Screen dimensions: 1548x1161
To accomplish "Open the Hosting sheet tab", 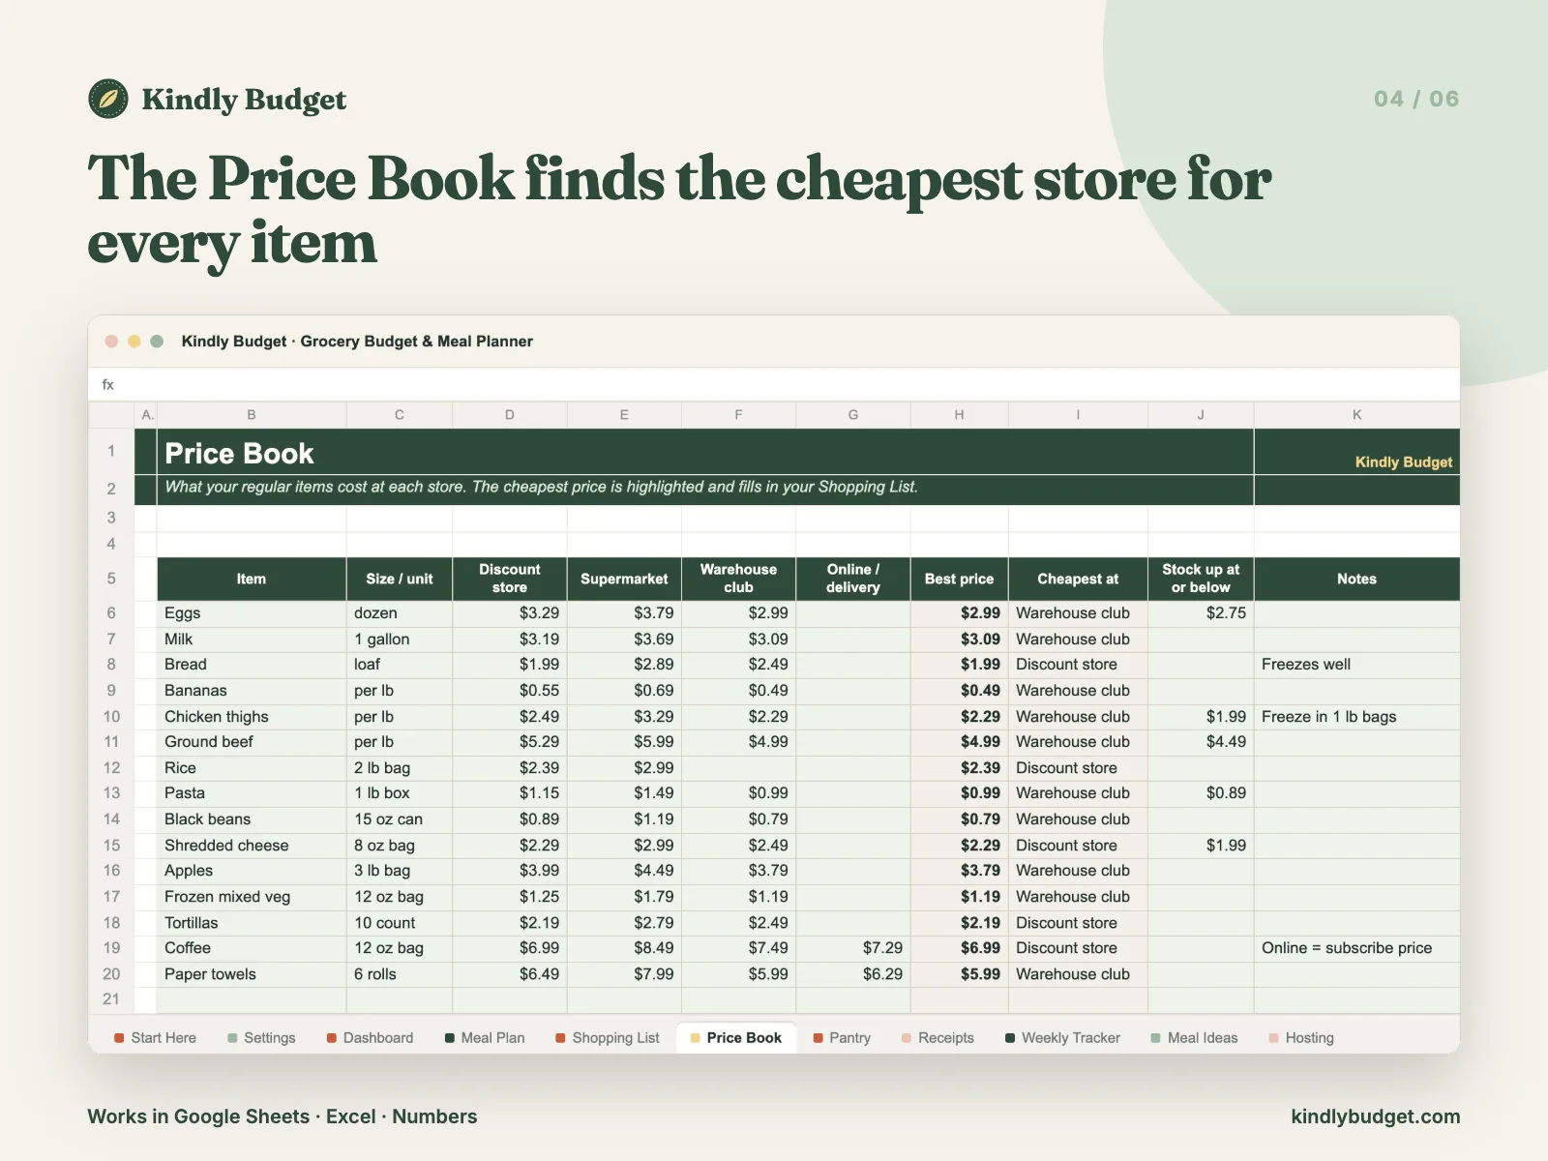I will click(x=1301, y=1037).
